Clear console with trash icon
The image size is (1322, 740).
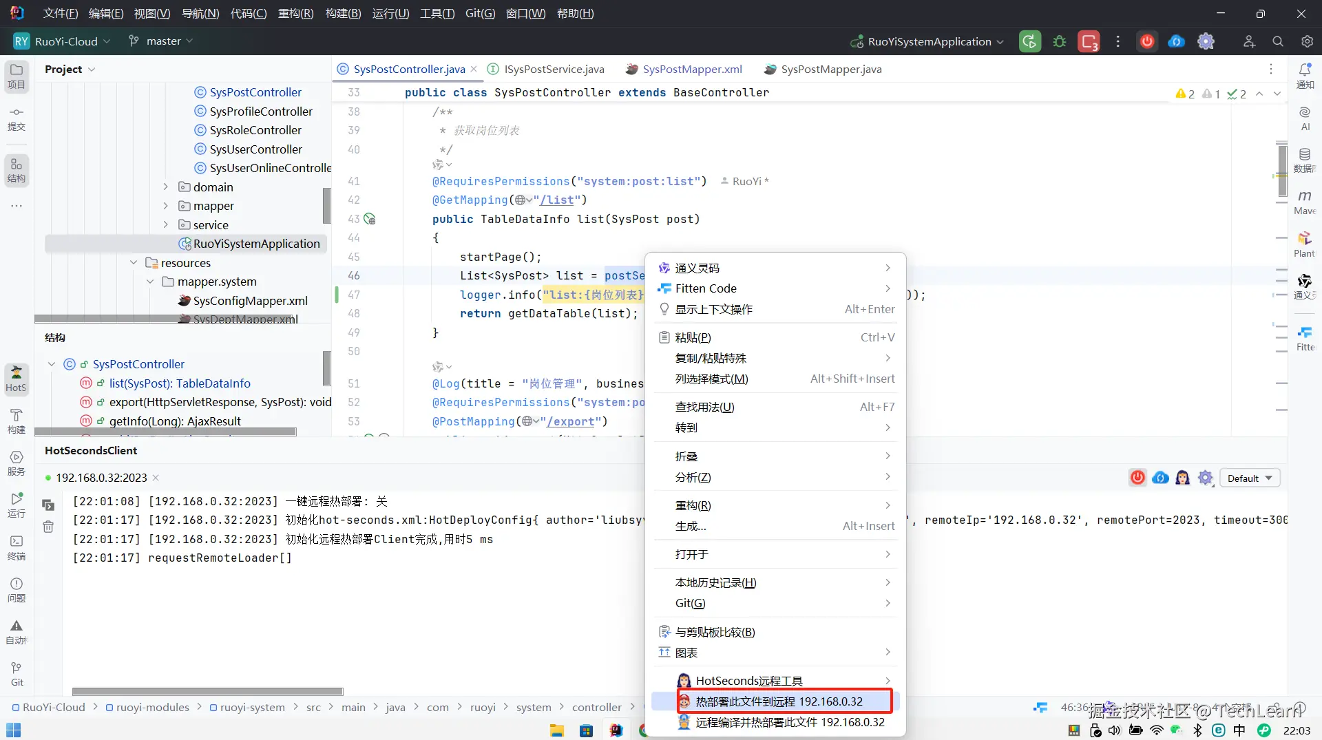point(48,527)
